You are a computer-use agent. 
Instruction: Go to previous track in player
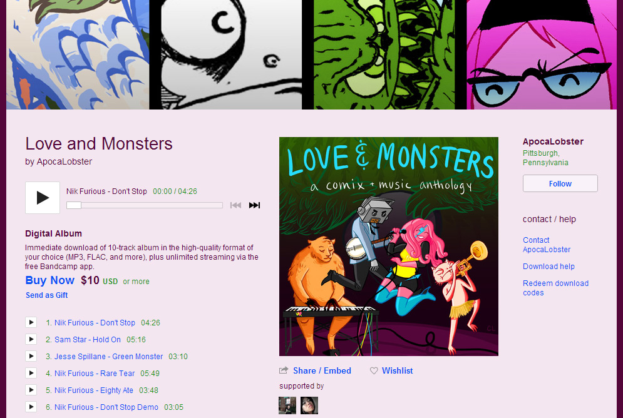(235, 205)
